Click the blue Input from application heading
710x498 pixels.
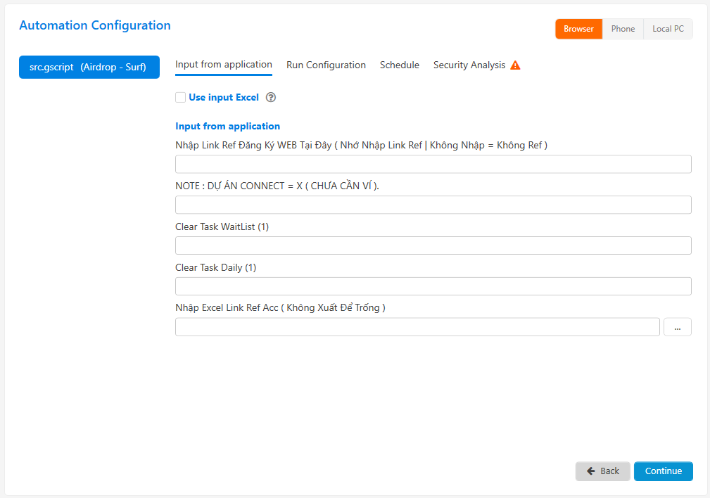[x=228, y=127]
